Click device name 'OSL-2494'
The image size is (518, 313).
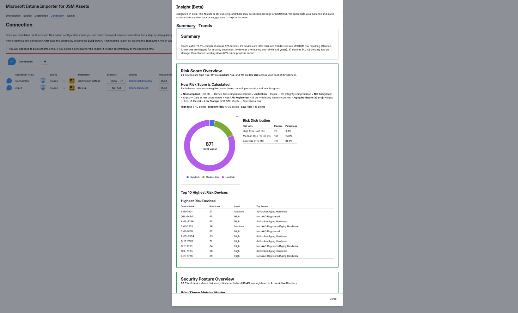[187, 217]
